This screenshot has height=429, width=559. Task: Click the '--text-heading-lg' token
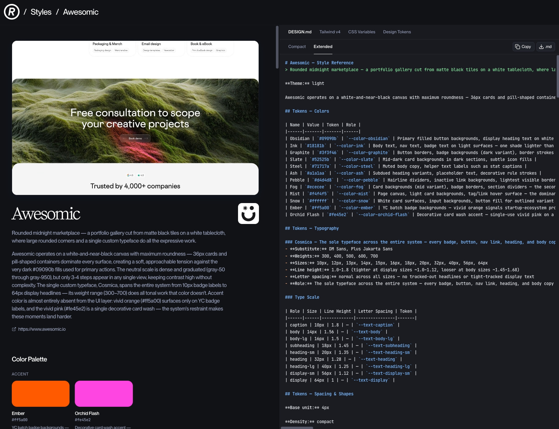(389, 367)
